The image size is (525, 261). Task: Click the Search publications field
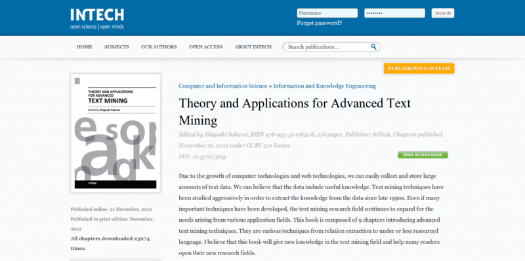click(331, 47)
